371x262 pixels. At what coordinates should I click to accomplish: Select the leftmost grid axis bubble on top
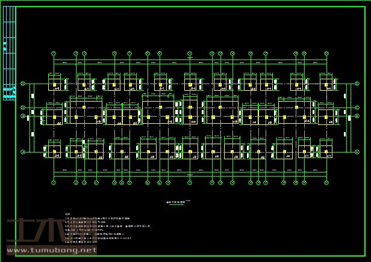pyautogui.click(x=54, y=53)
